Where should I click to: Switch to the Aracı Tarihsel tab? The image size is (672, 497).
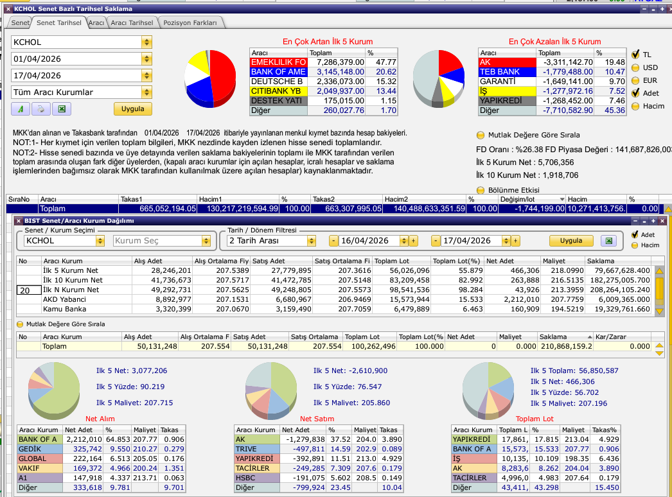point(132,22)
